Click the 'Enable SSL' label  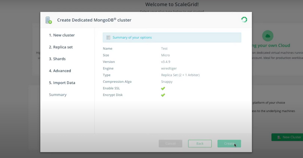(111, 88)
